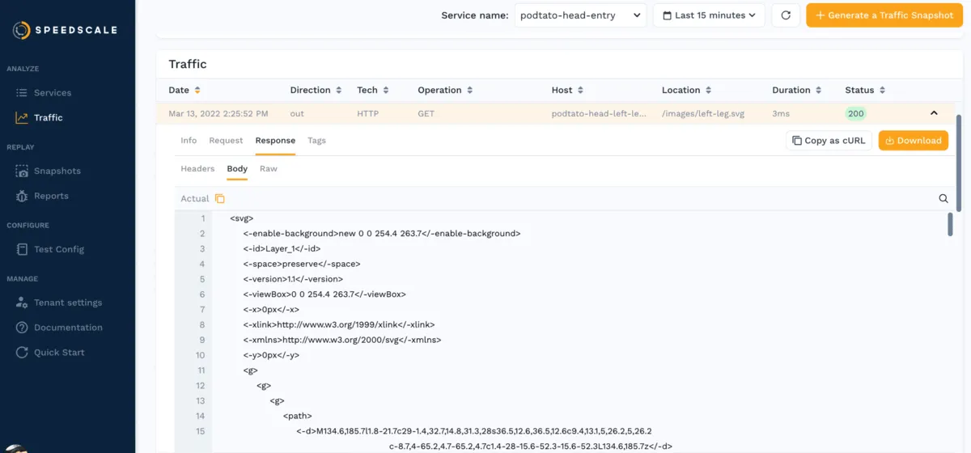Switch to the Info tab
971x453 pixels.
tap(189, 141)
